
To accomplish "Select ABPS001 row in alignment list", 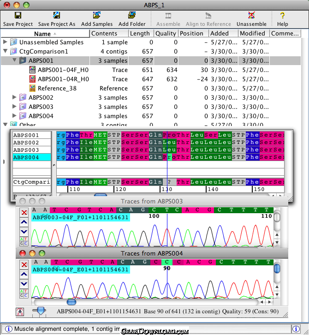I will (32, 135).
